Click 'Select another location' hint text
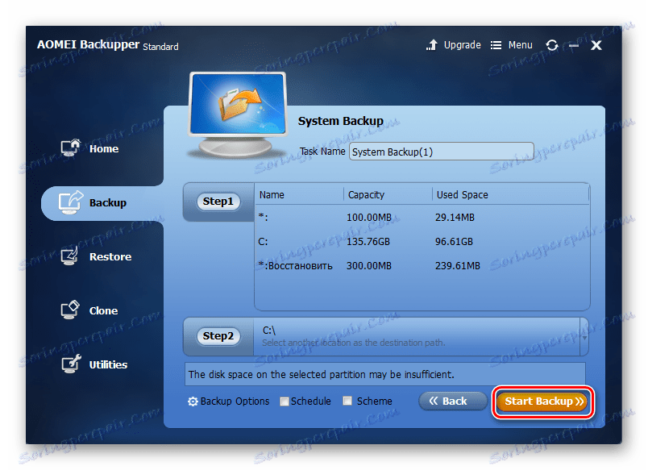Viewport: 648px width, 470px height. (x=353, y=343)
